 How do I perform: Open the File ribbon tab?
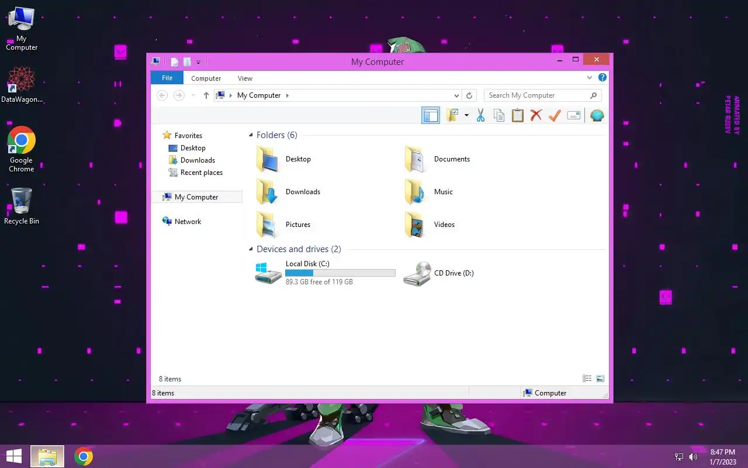click(x=167, y=78)
